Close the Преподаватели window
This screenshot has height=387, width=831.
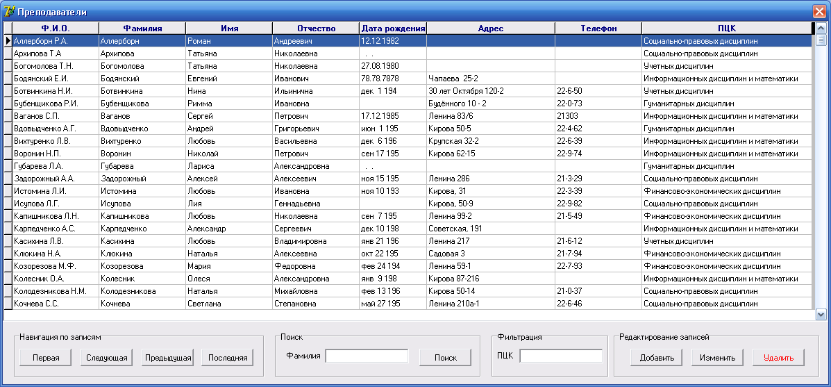pos(819,11)
